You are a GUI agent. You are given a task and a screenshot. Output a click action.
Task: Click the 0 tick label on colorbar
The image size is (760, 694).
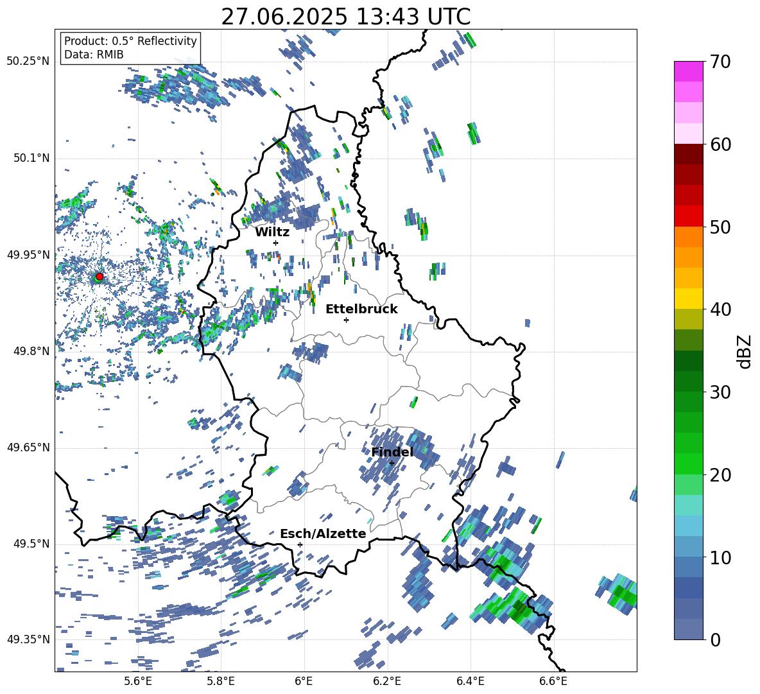(x=715, y=639)
